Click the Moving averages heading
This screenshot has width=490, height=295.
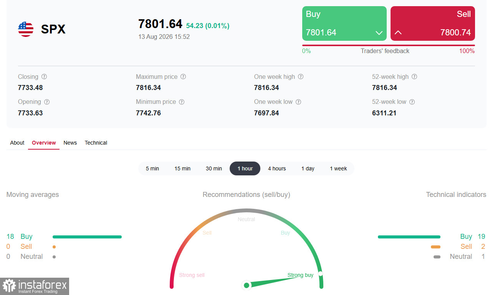point(33,195)
